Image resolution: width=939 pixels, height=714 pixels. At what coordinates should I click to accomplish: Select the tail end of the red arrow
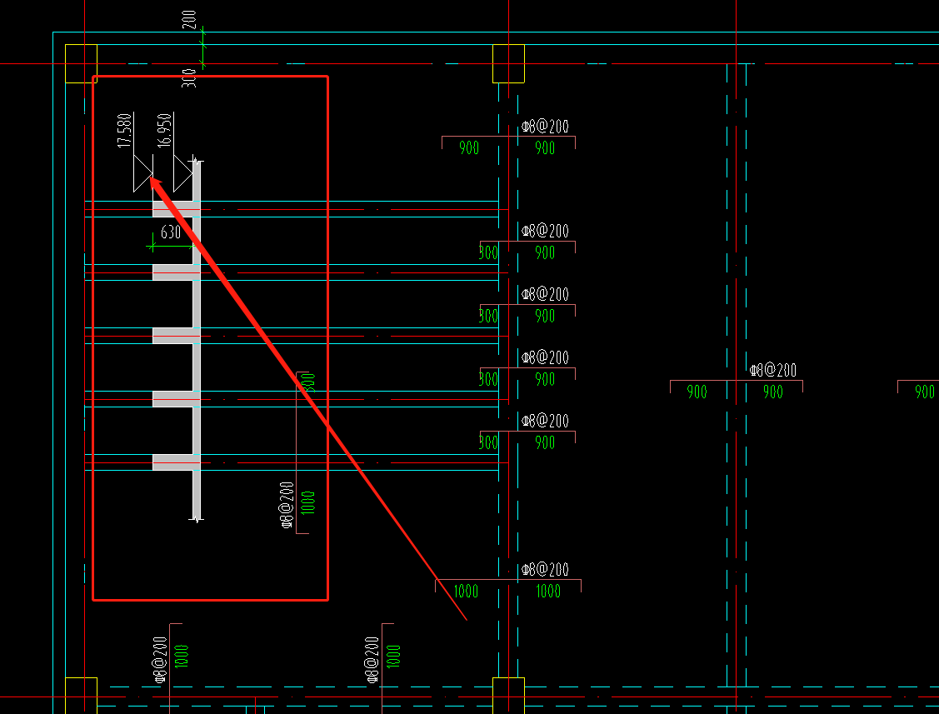coord(465,619)
